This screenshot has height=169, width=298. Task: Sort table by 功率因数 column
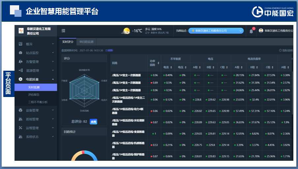click(x=158, y=63)
